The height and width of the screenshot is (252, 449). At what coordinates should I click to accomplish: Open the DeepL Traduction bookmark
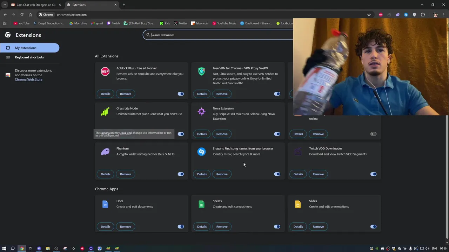[x=49, y=23]
